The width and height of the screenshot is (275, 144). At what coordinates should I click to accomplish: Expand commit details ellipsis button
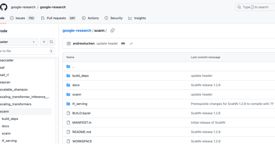tap(123, 44)
